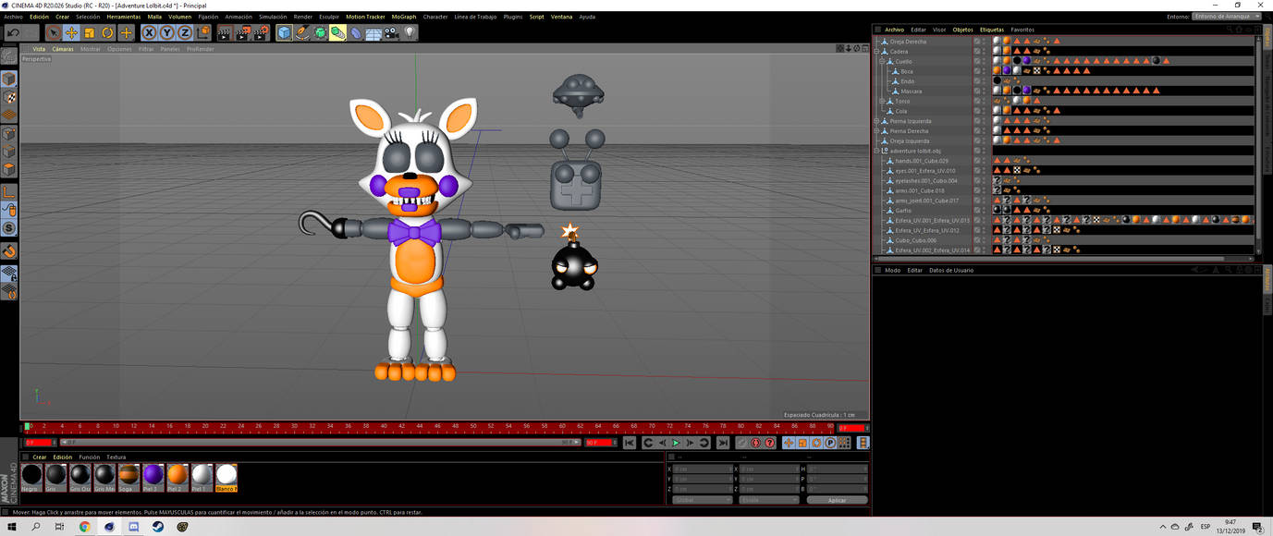Toggle visibility dots for Endo object
Viewport: 1273px width, 536px height.
(x=984, y=81)
